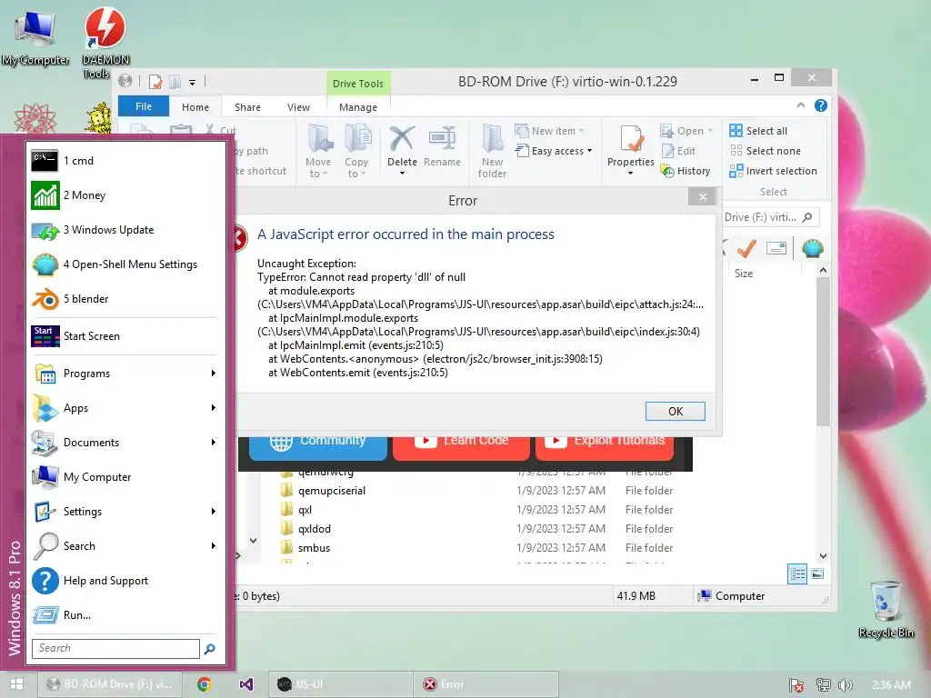Select the smbus folder

pos(314,548)
